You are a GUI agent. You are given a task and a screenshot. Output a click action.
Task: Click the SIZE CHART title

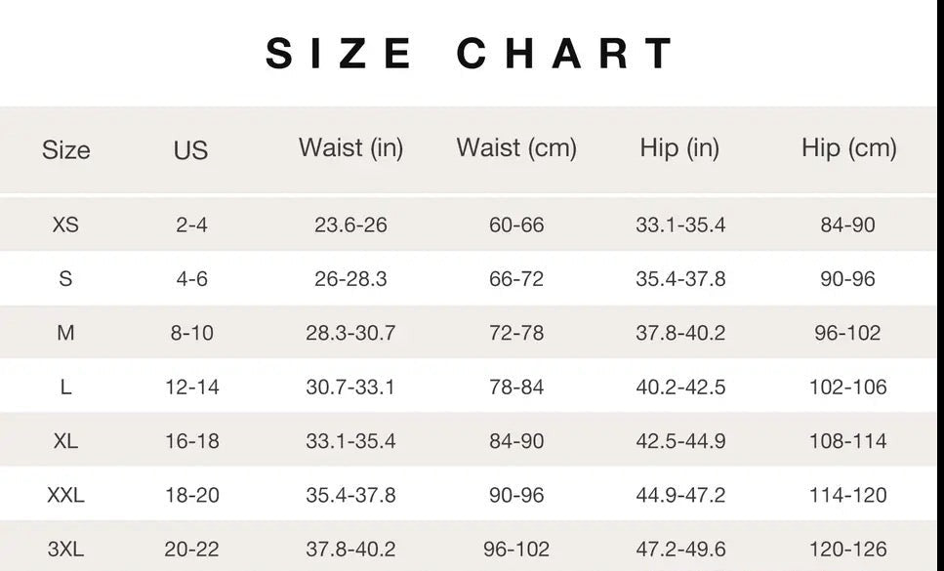pos(470,53)
